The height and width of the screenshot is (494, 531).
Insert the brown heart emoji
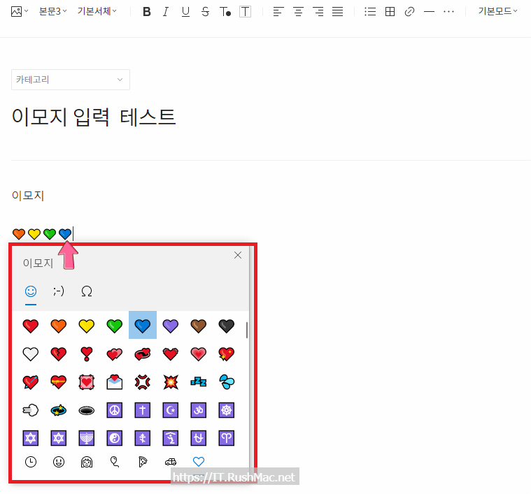[199, 326]
